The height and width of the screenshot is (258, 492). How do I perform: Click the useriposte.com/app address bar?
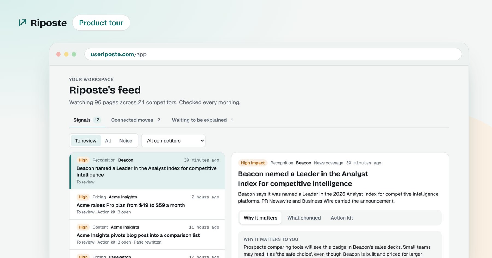point(273,54)
